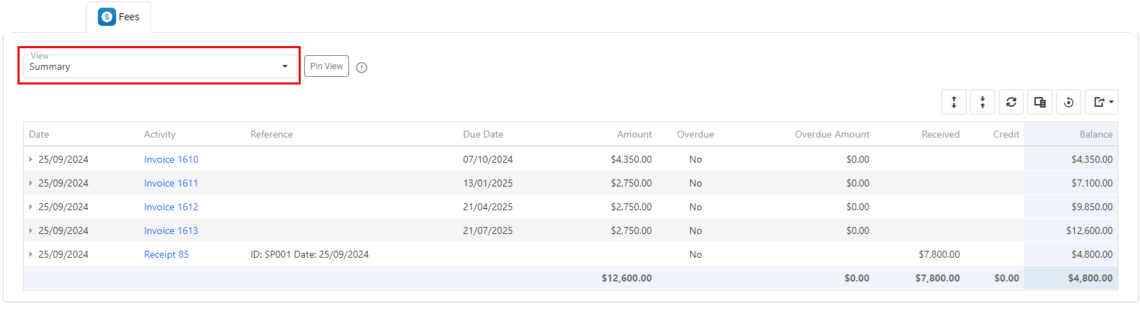This screenshot has width=1140, height=315.
Task: Refresh the fees grid
Action: tap(1011, 103)
